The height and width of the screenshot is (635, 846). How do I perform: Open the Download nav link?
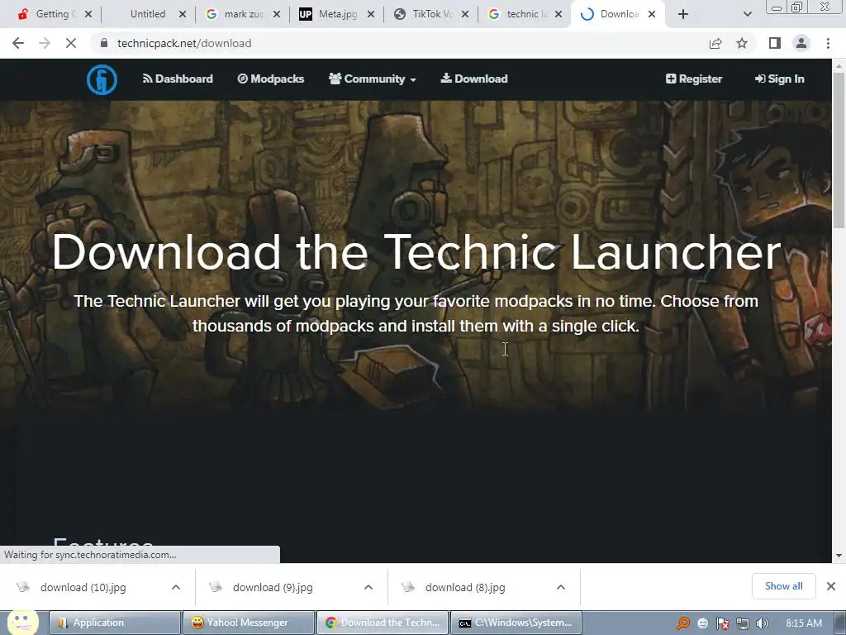tap(474, 79)
